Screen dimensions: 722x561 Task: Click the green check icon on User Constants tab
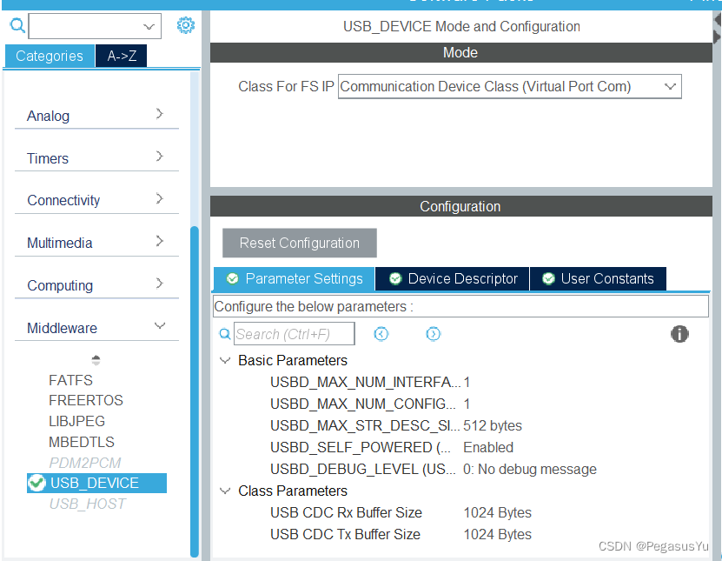click(548, 278)
